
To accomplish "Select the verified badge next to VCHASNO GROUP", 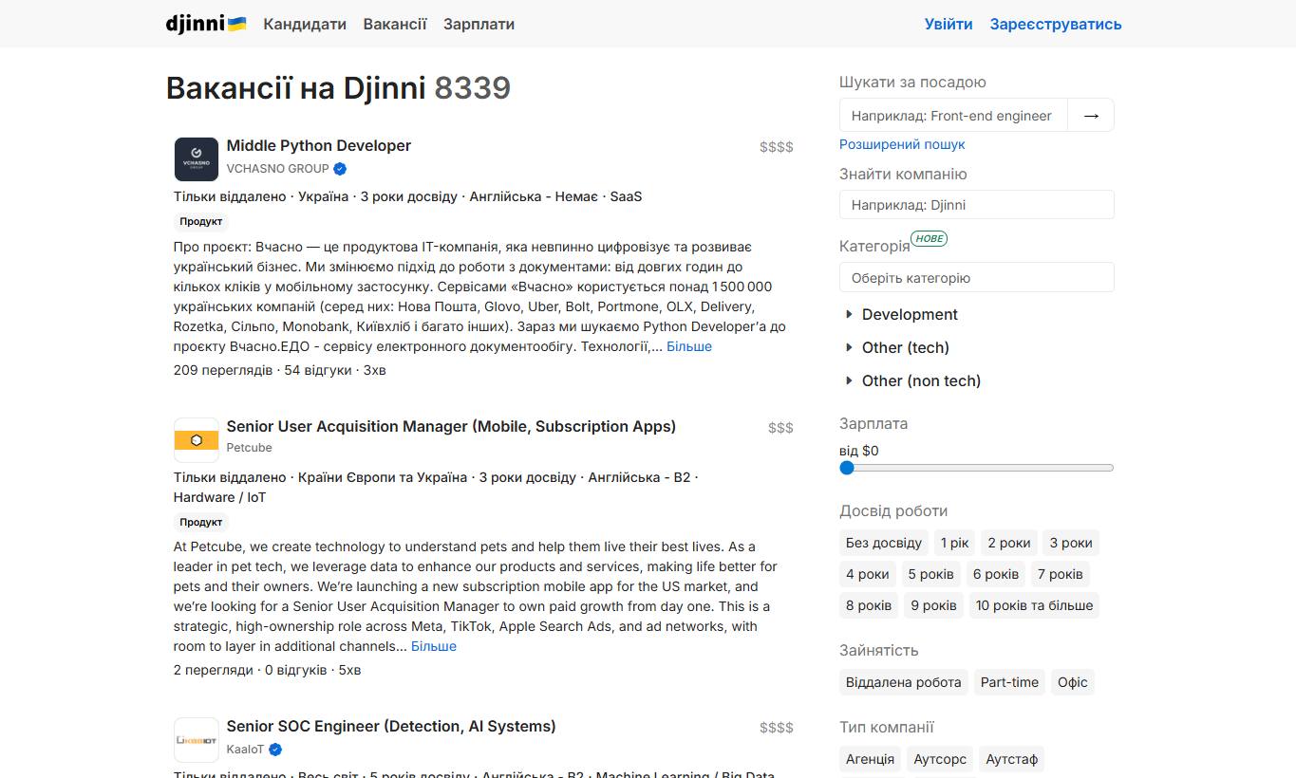I will point(340,169).
